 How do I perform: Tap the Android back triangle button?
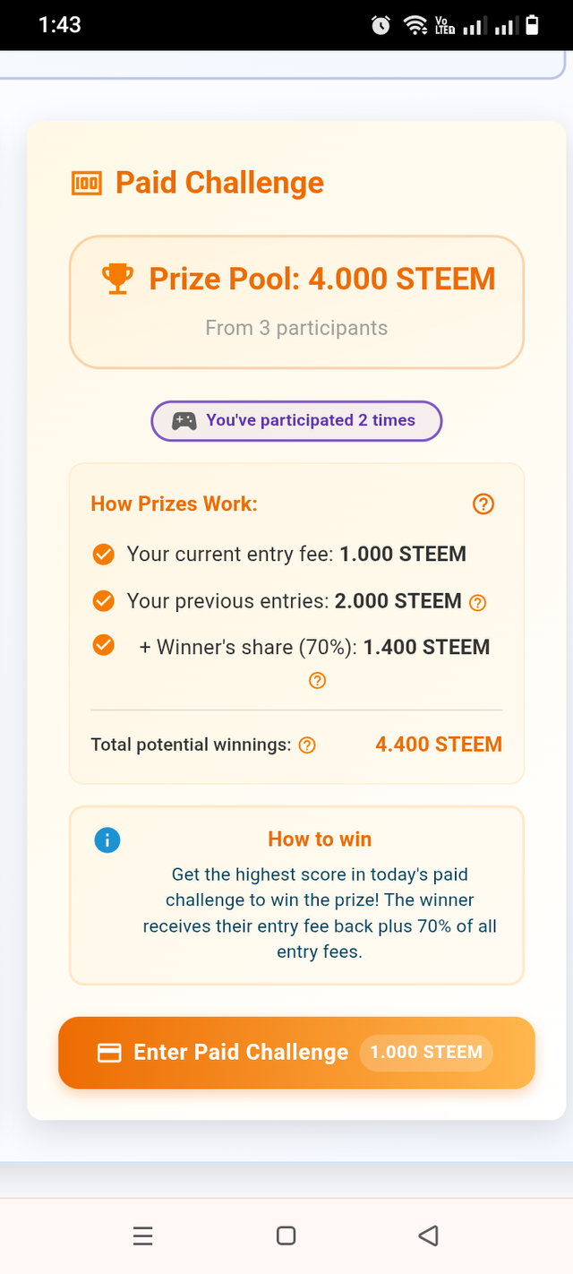[428, 1236]
